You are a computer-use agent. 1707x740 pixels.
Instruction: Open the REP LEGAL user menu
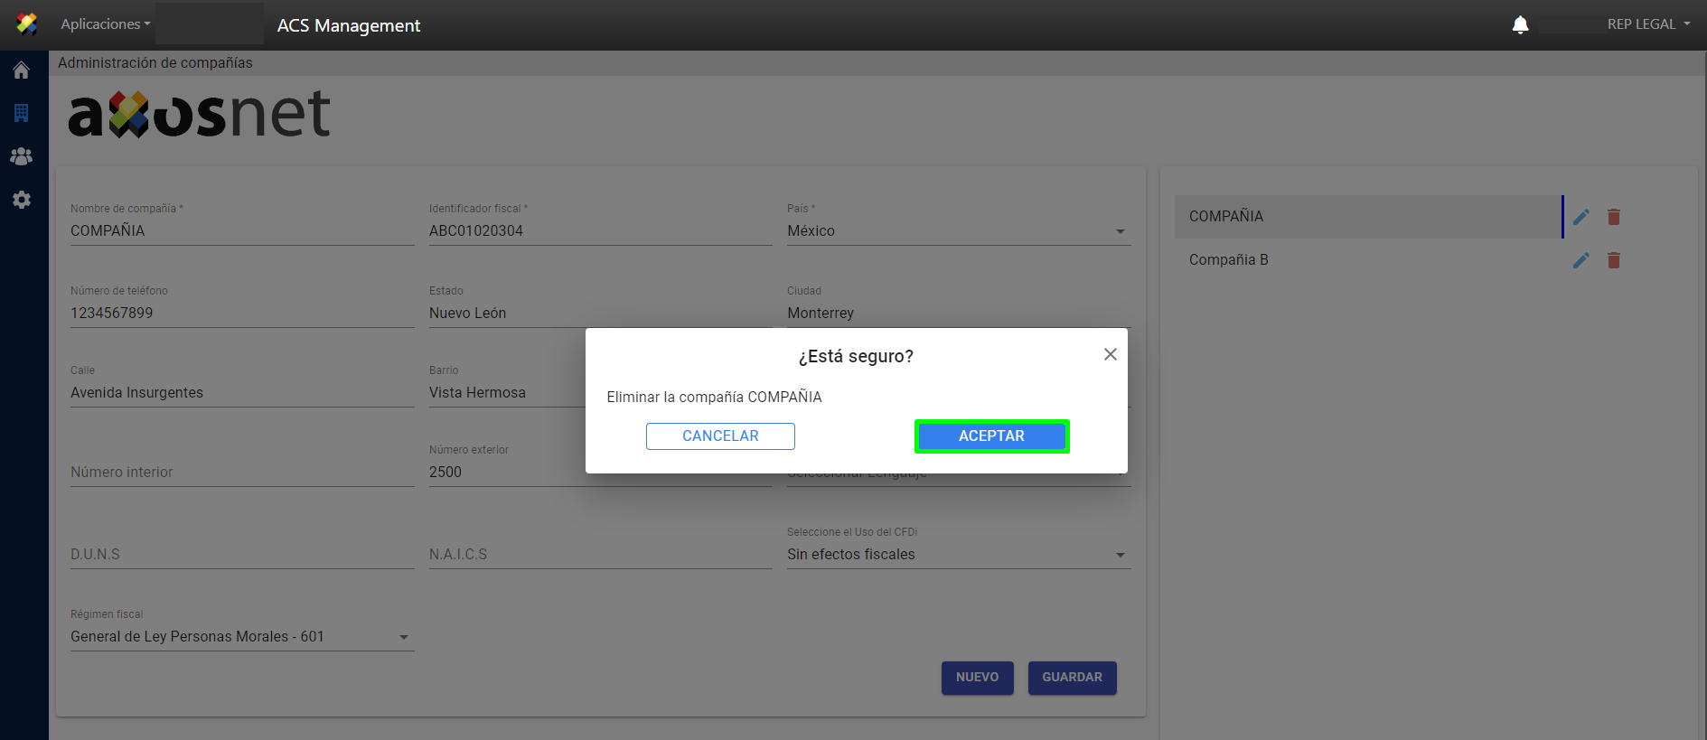(1647, 24)
